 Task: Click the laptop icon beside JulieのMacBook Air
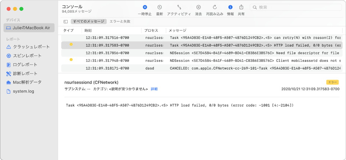coord(9,28)
